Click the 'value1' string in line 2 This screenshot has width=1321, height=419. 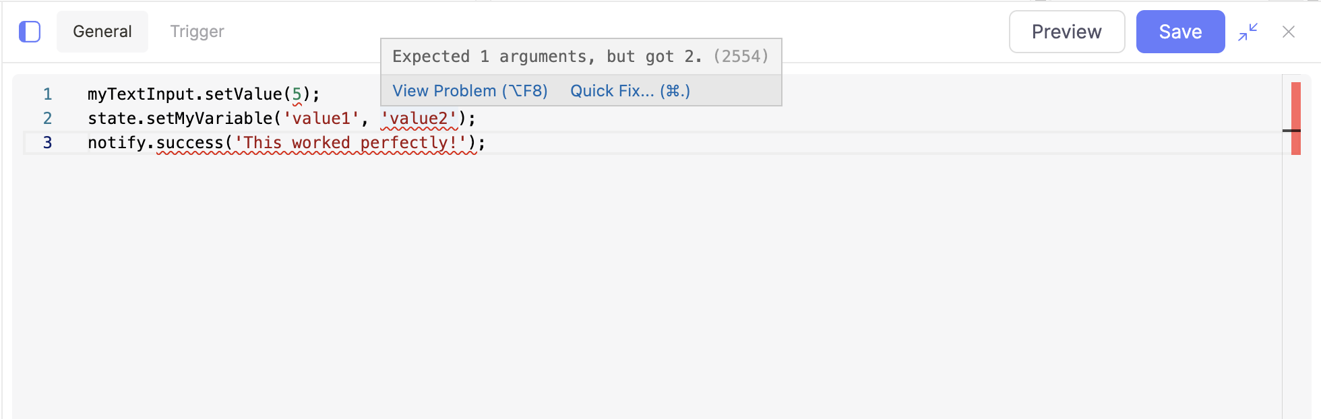pyautogui.click(x=321, y=119)
